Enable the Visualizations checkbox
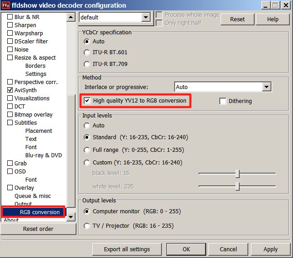This screenshot has width=293, height=258. pos(9,98)
